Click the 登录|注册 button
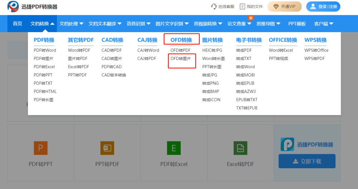Viewport: 358px width, 189px height. point(323,6)
